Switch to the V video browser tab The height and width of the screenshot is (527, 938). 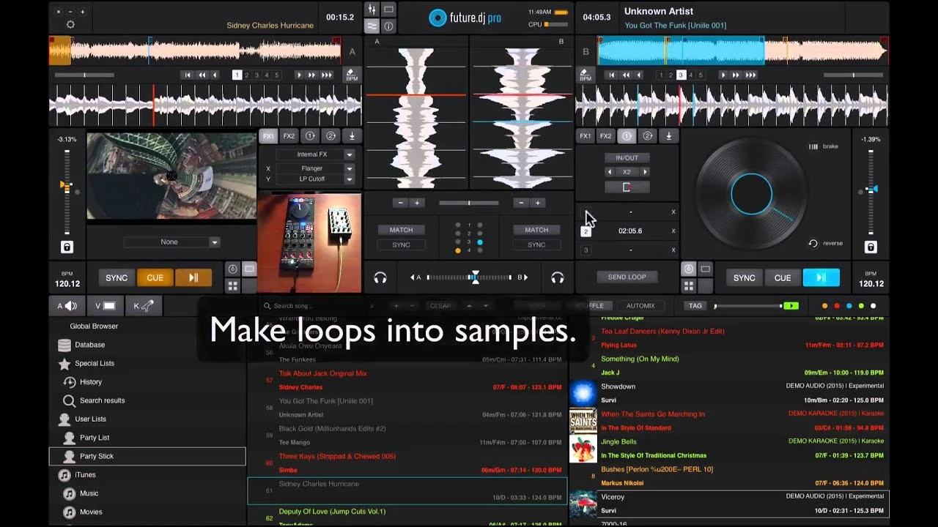[x=105, y=306]
